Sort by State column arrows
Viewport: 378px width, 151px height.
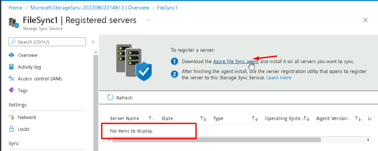click(203, 118)
